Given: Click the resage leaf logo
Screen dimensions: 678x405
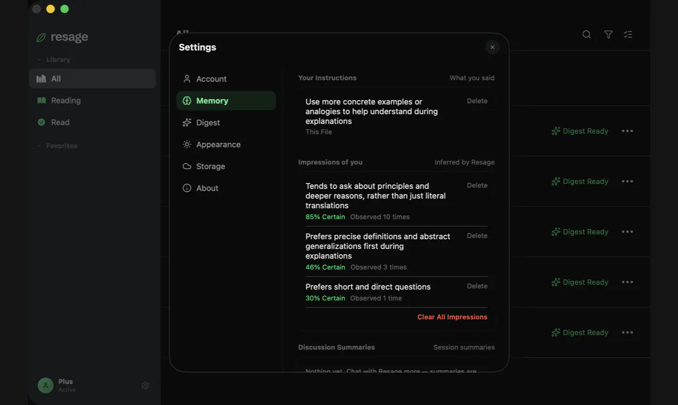Looking at the screenshot, I should [x=41, y=38].
